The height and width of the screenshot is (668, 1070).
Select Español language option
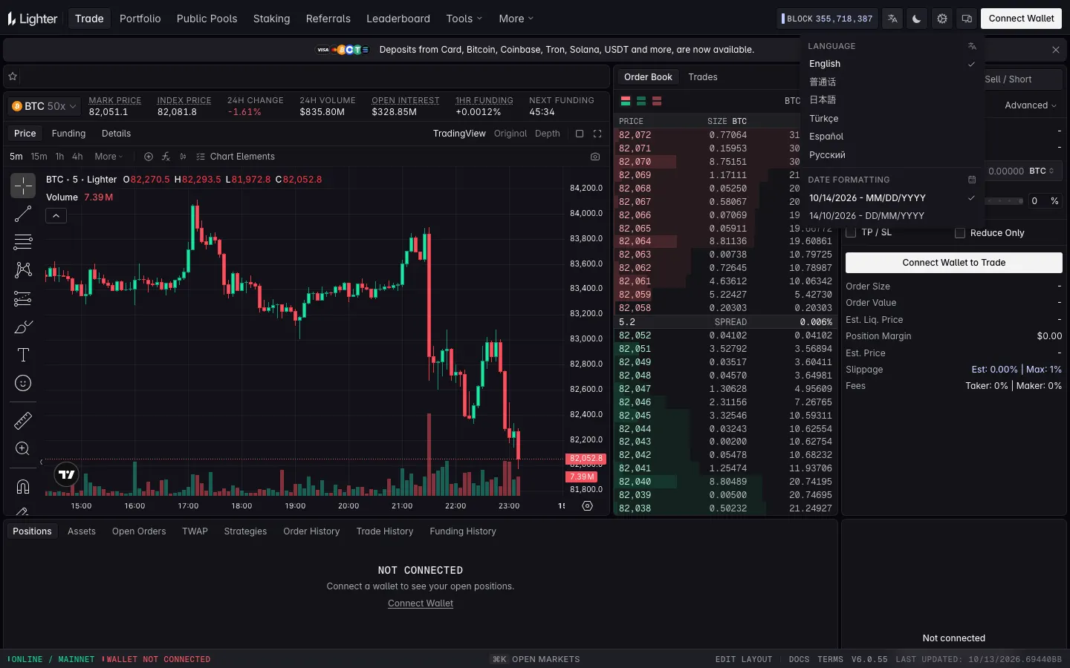coord(826,137)
